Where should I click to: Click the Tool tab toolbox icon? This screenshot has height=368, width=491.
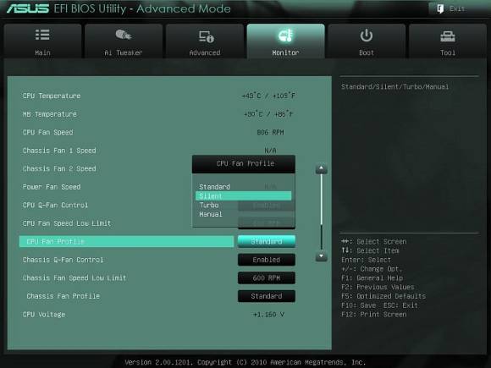pos(448,36)
